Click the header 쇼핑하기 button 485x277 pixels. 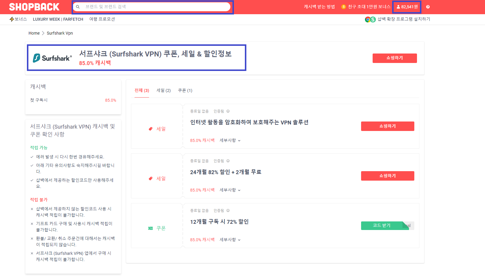pos(395,58)
